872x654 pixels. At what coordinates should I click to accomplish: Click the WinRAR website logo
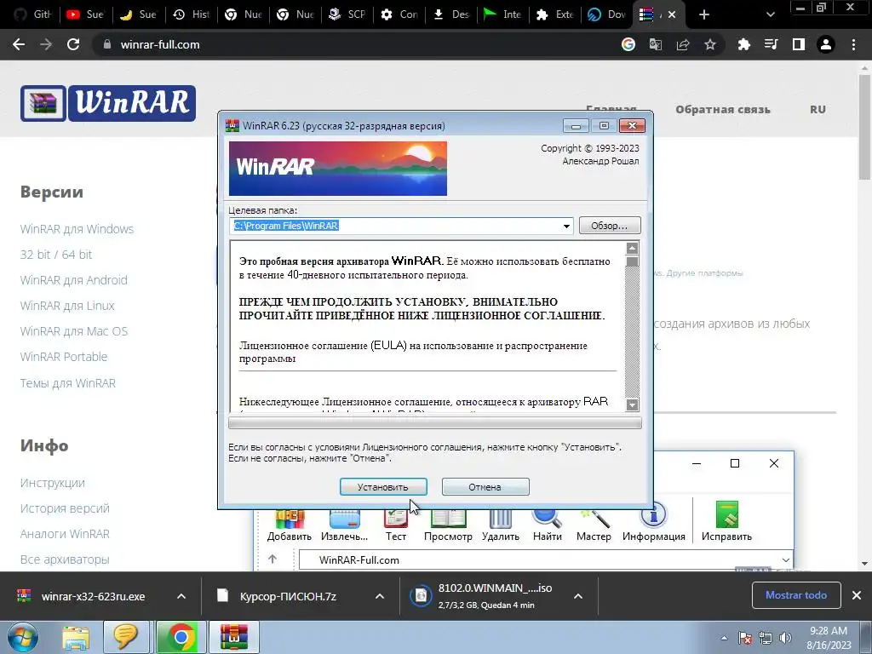click(108, 103)
